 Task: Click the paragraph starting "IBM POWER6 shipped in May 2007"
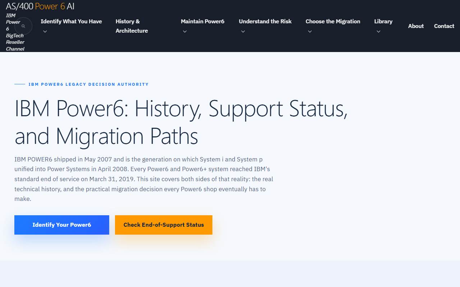tap(144, 179)
